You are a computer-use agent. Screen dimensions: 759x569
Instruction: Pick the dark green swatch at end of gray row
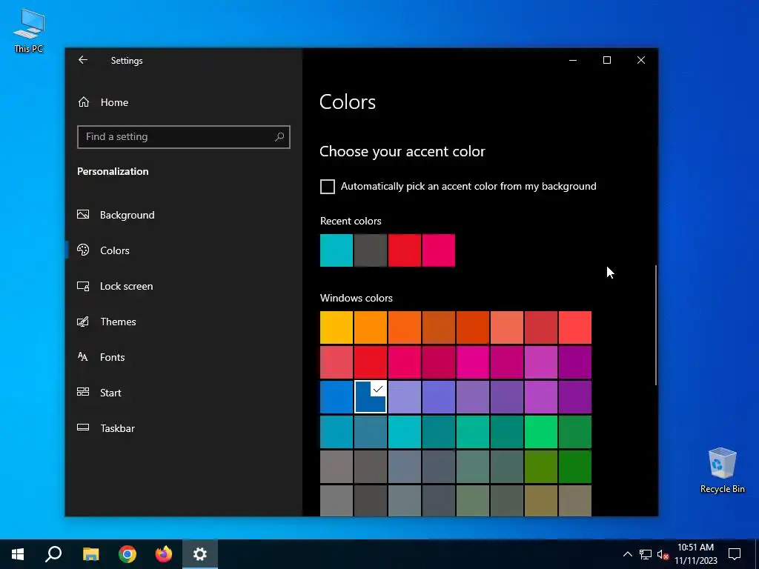(x=575, y=467)
